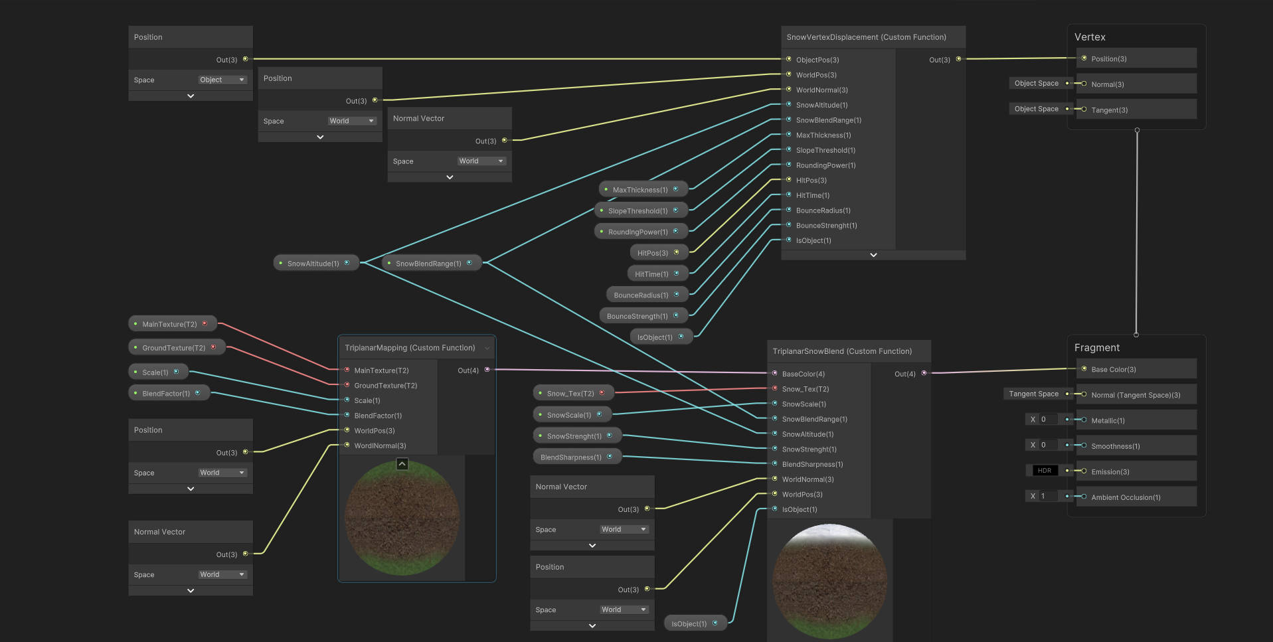The height and width of the screenshot is (642, 1273).
Task: Open the TriplanarMapping node title dropdown chevron
Action: click(x=487, y=348)
